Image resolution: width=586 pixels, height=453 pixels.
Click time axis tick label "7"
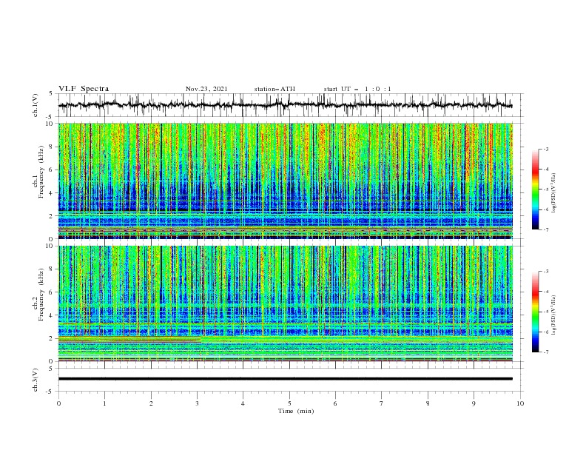382,403
